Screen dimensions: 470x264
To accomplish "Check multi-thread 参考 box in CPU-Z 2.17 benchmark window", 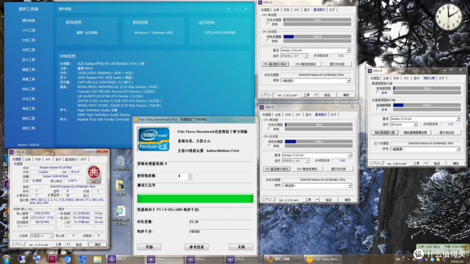I will point(269,146).
